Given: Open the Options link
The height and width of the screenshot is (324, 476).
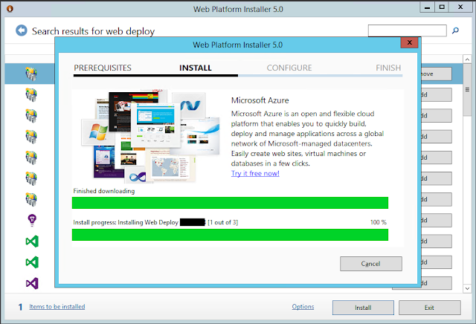Looking at the screenshot, I should pyautogui.click(x=303, y=307).
